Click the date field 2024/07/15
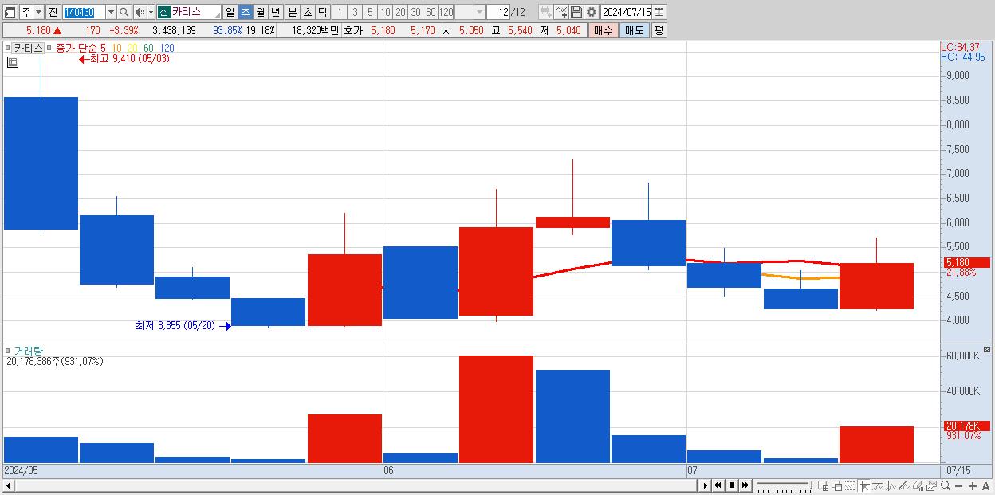This screenshot has height=495, width=995. 627,12
